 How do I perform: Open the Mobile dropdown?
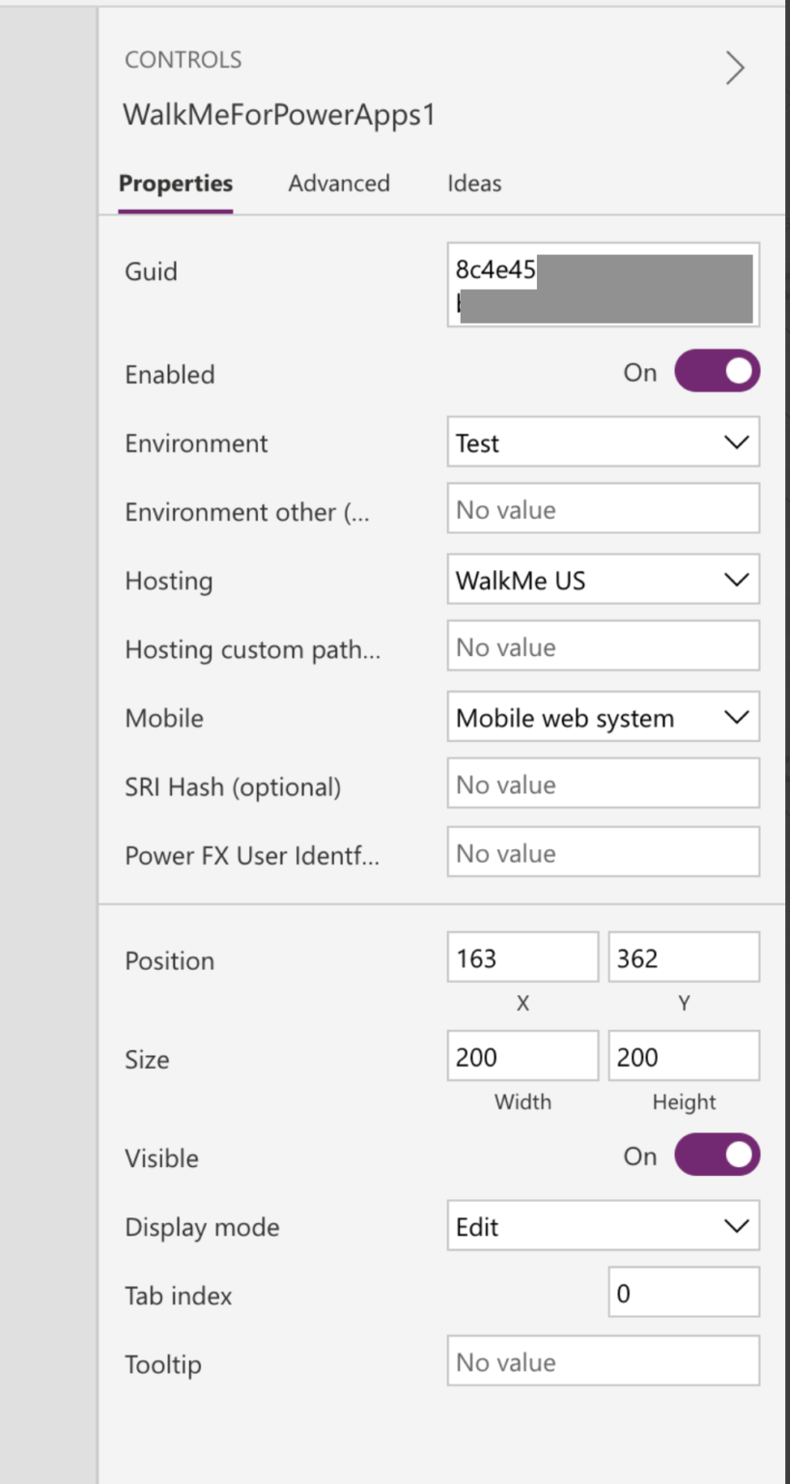click(x=603, y=717)
